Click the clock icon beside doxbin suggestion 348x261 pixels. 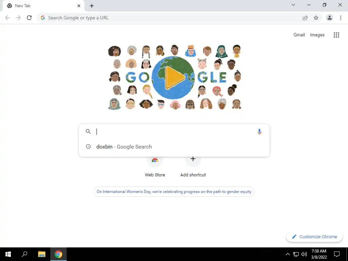click(x=88, y=146)
